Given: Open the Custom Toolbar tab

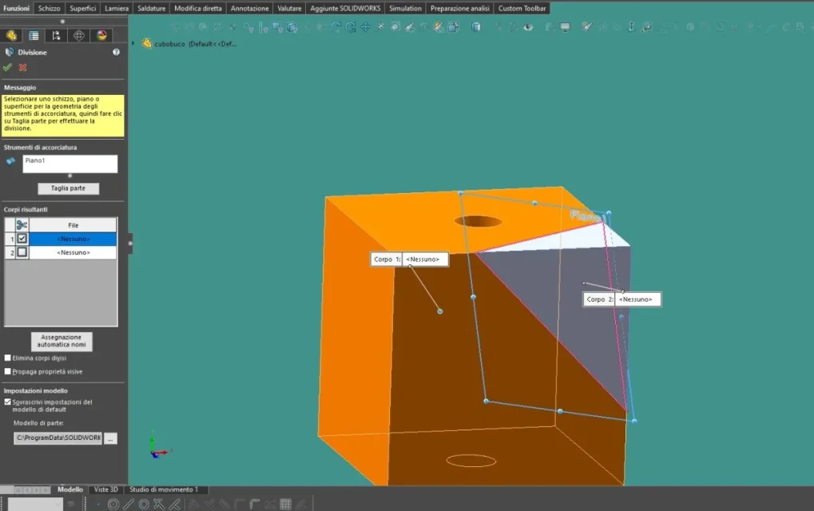Looking at the screenshot, I should pyautogui.click(x=522, y=8).
